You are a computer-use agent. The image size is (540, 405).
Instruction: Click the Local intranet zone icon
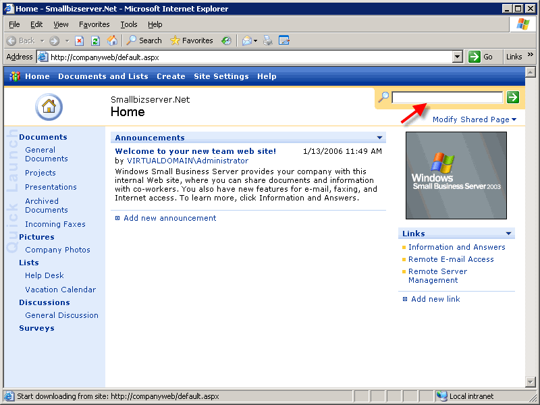click(441, 396)
